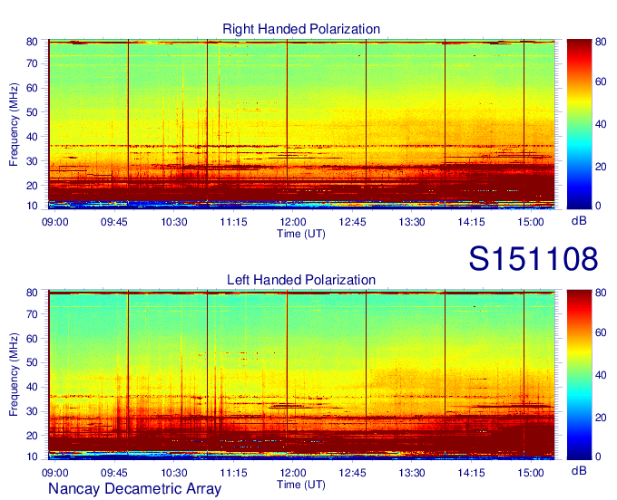Click the 10 MHz frequency tick of the left-handed plot
Screen dimensions: 617x500
[x=32, y=457]
